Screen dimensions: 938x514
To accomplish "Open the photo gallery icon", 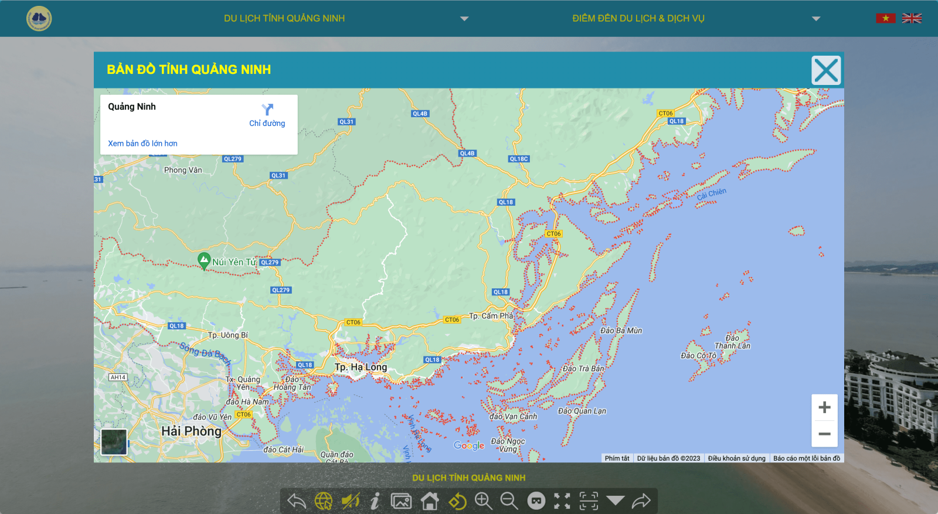I will tap(401, 501).
